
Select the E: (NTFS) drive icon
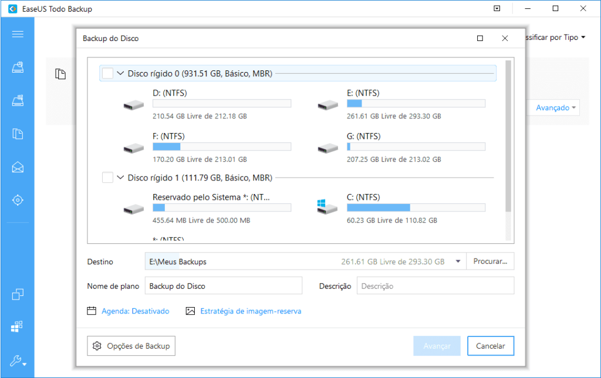point(327,105)
